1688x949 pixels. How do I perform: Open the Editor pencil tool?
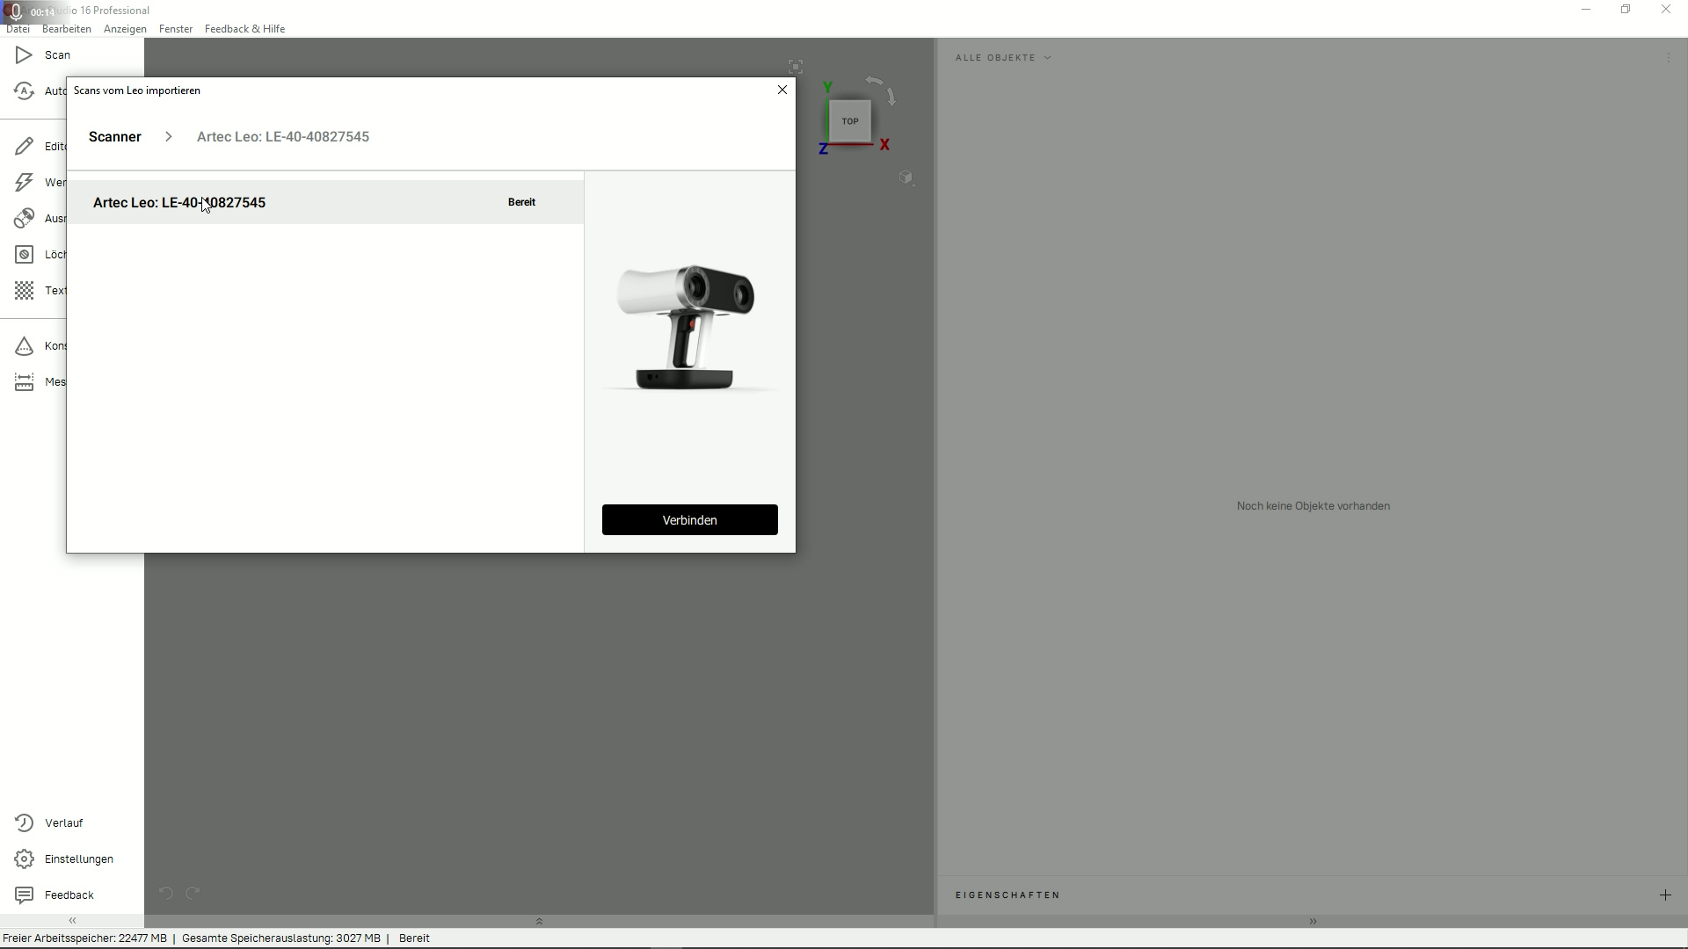coord(24,146)
